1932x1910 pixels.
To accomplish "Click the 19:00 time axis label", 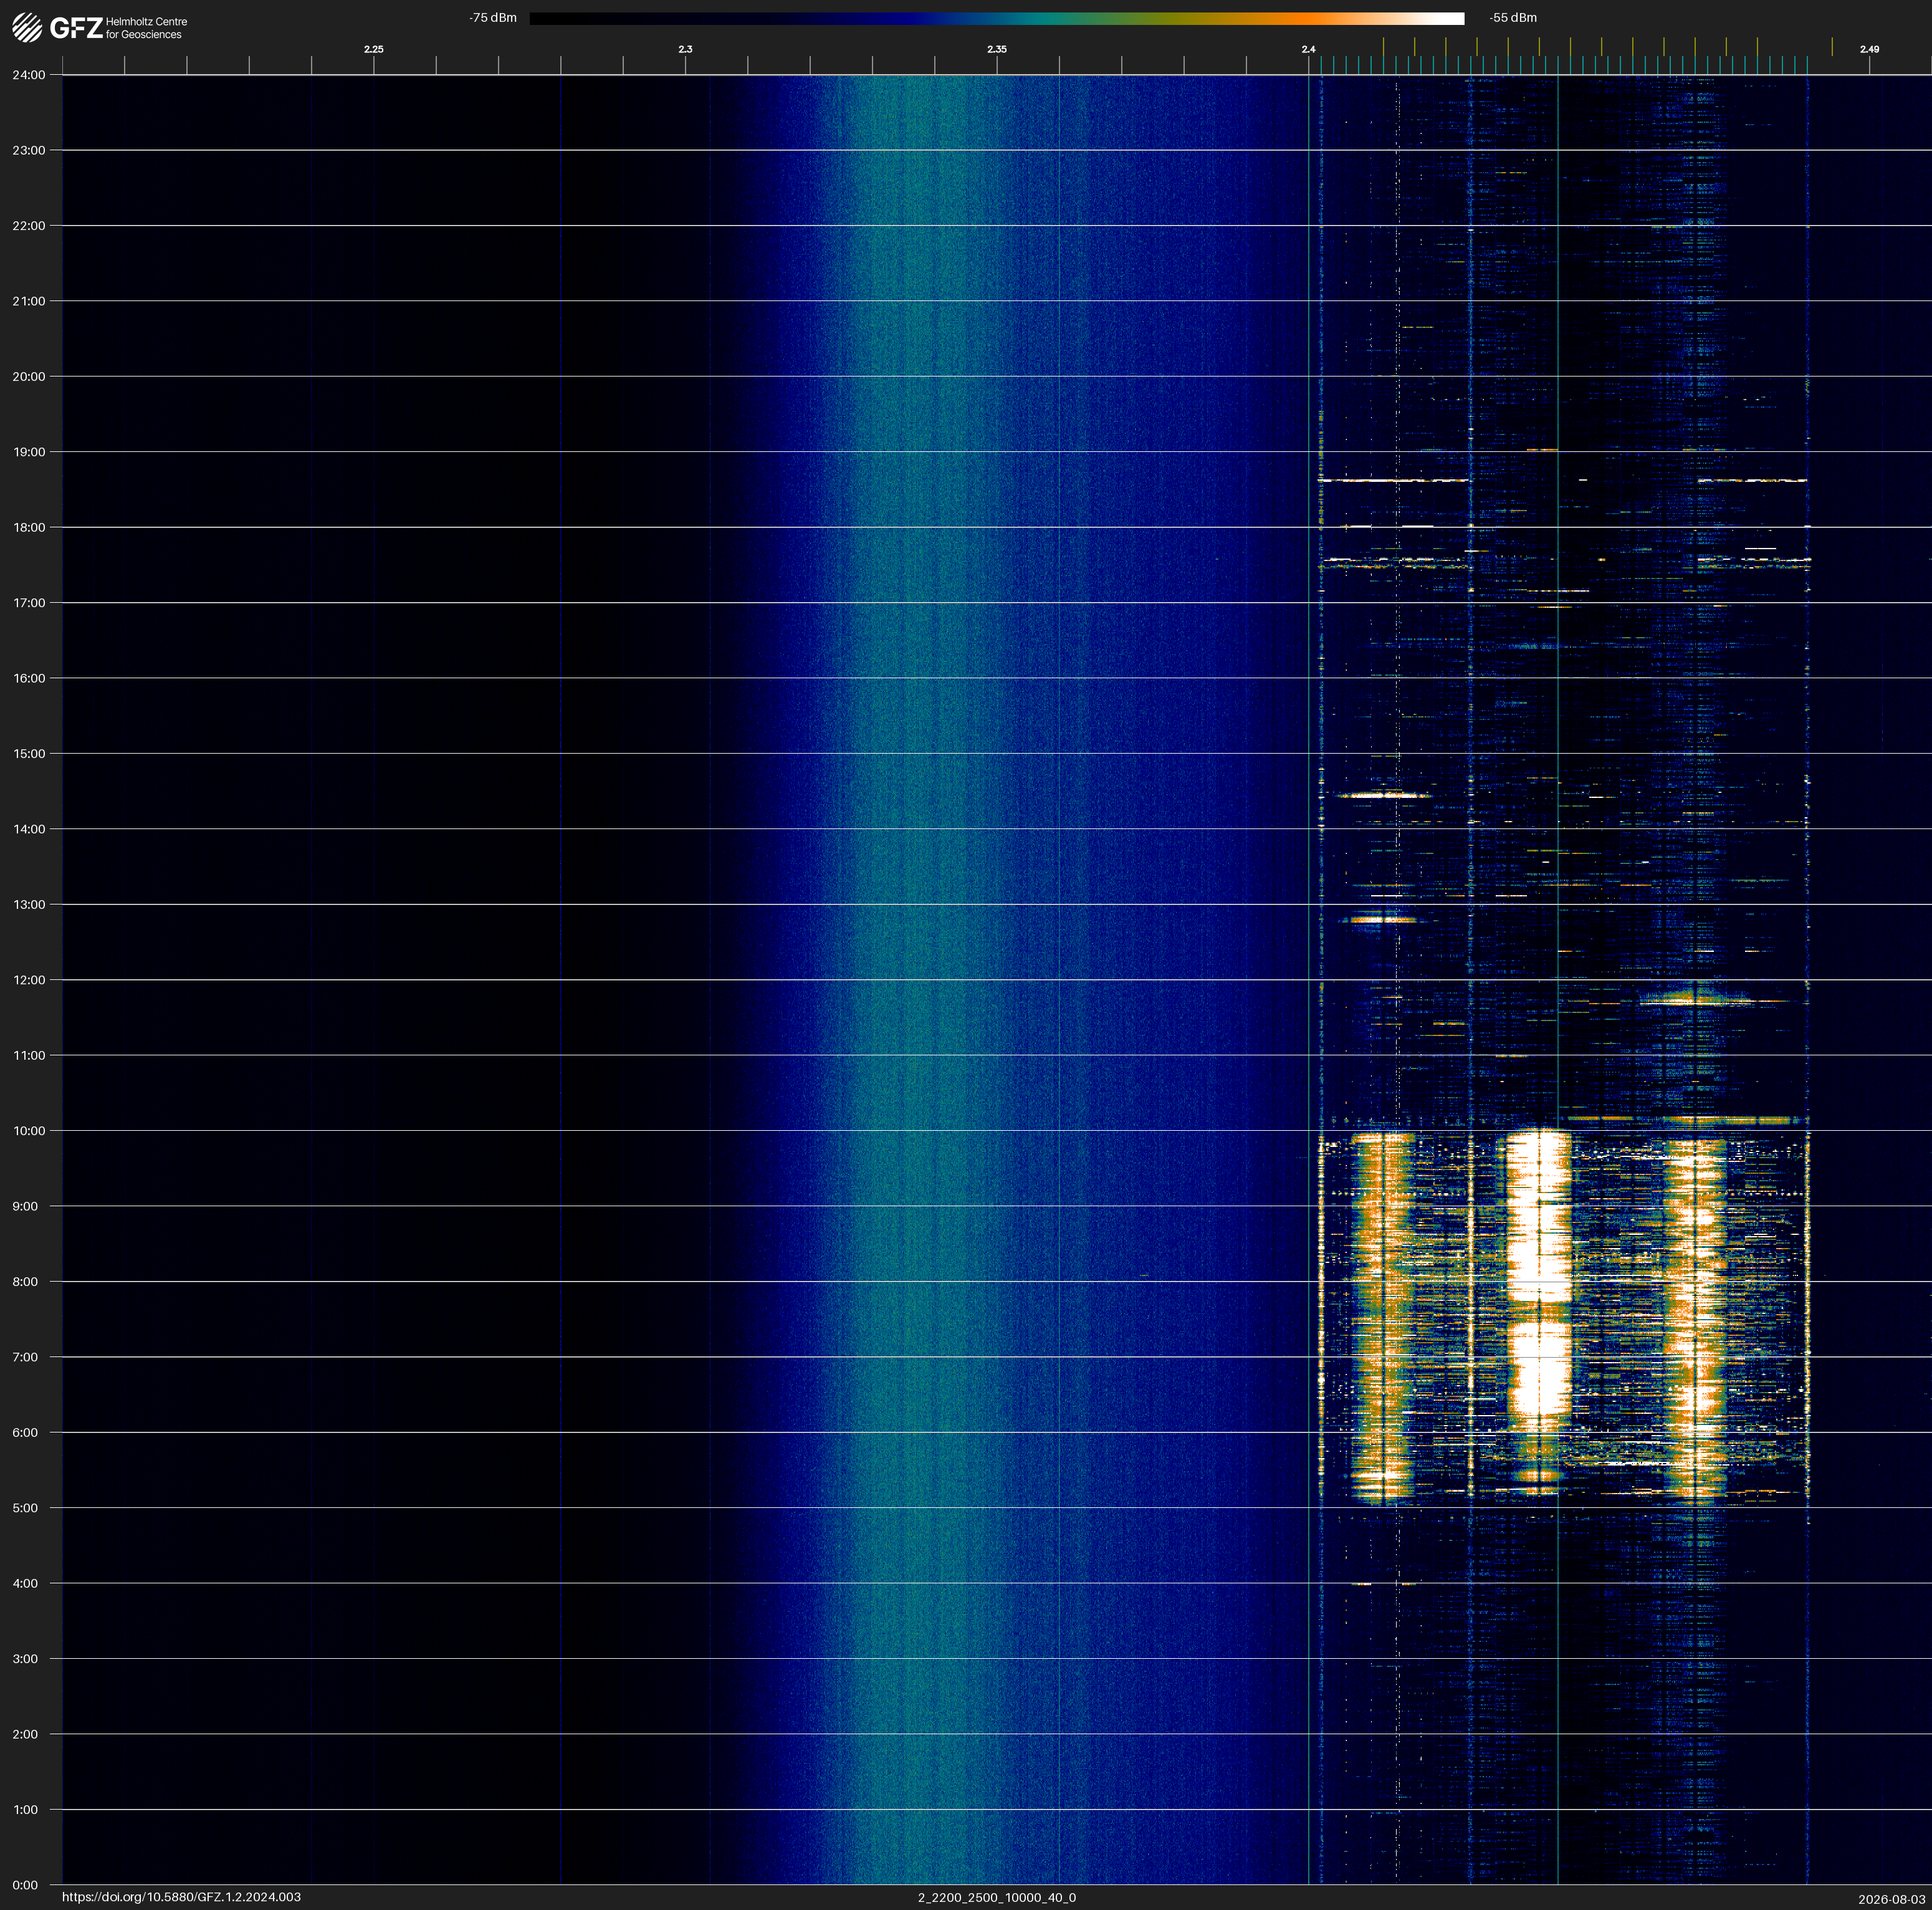I will point(29,452).
